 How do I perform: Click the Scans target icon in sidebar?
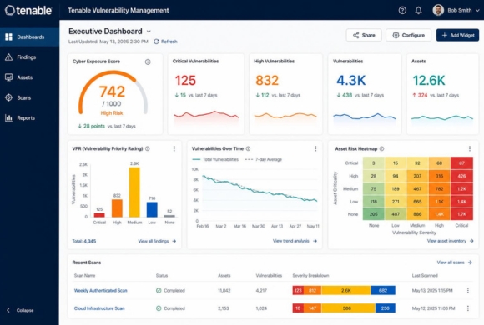pyautogui.click(x=8, y=97)
